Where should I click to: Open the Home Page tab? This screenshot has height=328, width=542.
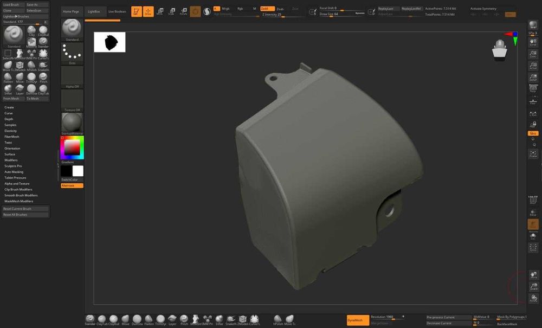tap(71, 11)
